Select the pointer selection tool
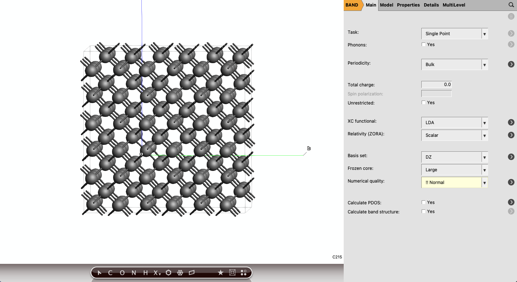 tap(99, 273)
